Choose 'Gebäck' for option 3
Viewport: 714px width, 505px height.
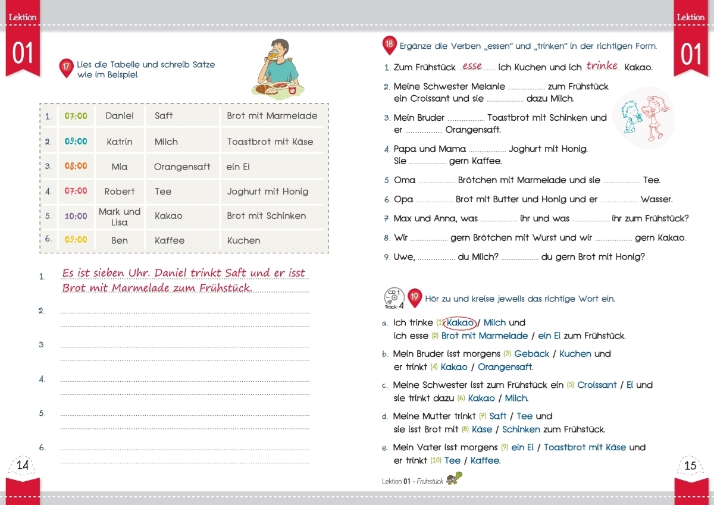pos(532,354)
